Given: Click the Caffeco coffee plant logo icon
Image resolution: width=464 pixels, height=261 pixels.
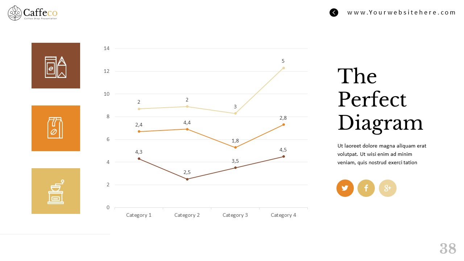Looking at the screenshot, I should (14, 13).
